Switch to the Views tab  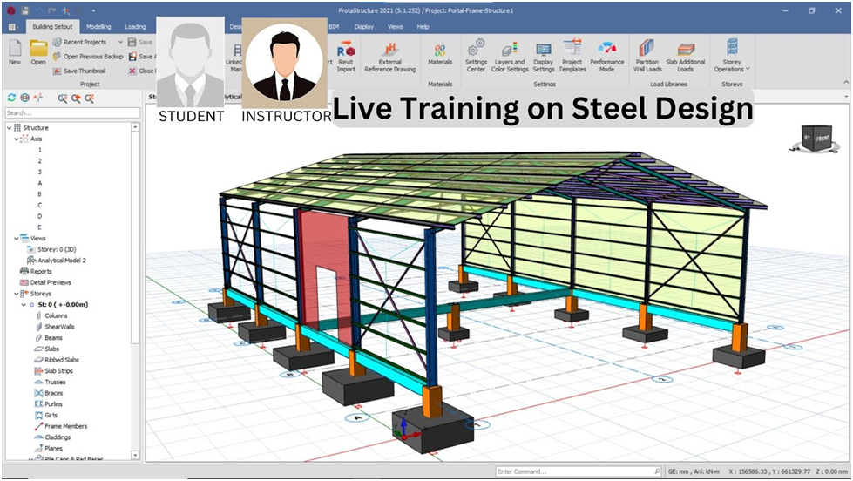395,27
